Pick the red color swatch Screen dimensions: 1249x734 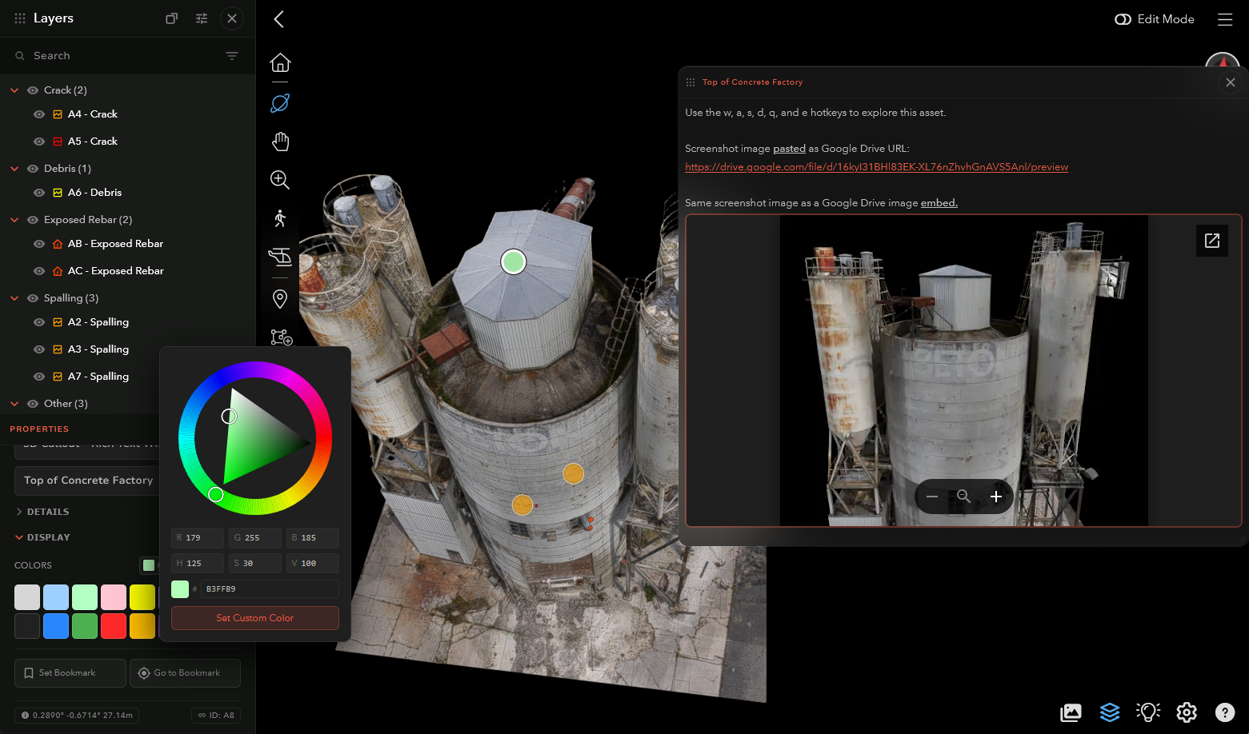pos(114,626)
